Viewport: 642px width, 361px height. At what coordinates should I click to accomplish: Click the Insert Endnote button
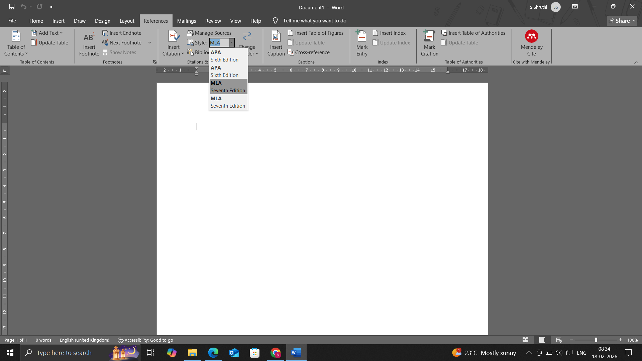tap(122, 33)
